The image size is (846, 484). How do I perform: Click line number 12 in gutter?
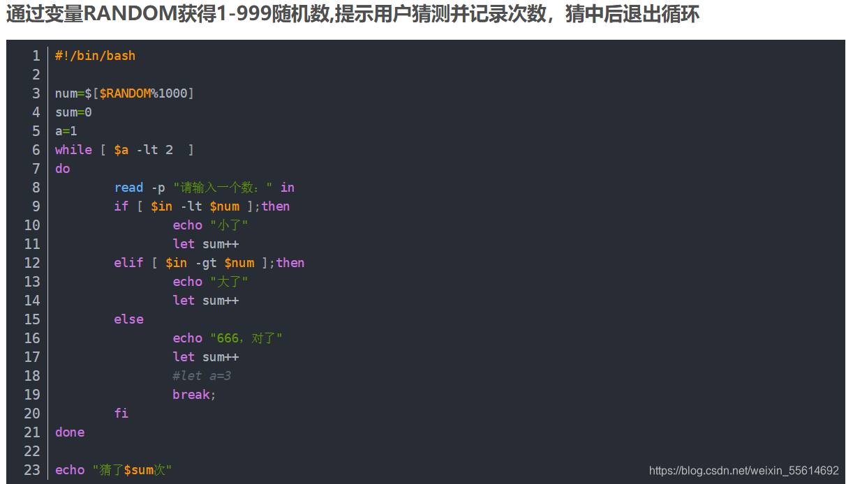point(32,263)
